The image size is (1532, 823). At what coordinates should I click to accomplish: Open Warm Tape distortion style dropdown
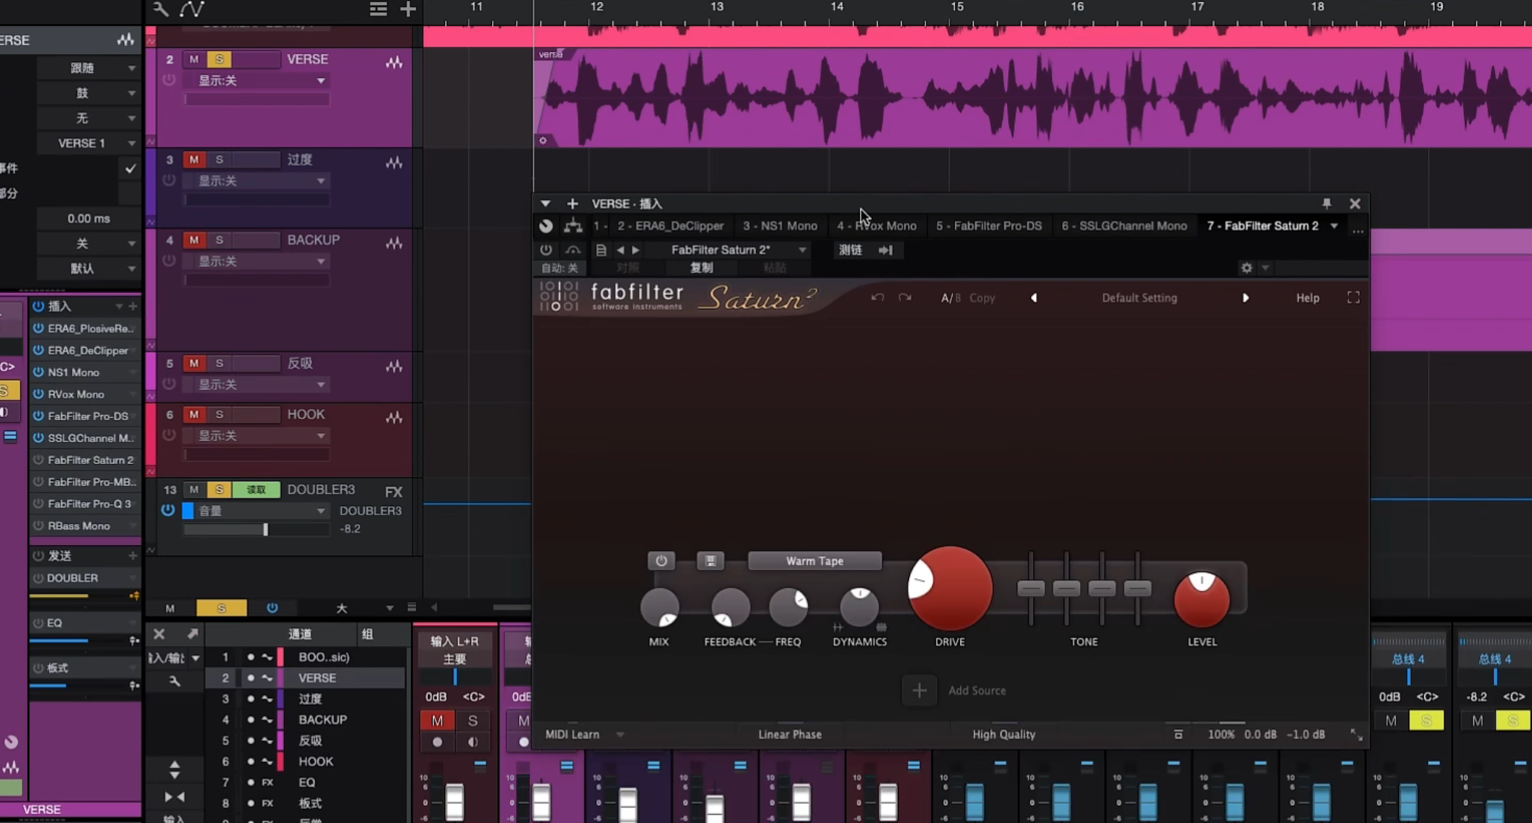pos(815,561)
